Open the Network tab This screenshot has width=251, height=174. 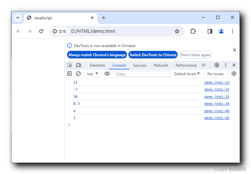click(161, 65)
